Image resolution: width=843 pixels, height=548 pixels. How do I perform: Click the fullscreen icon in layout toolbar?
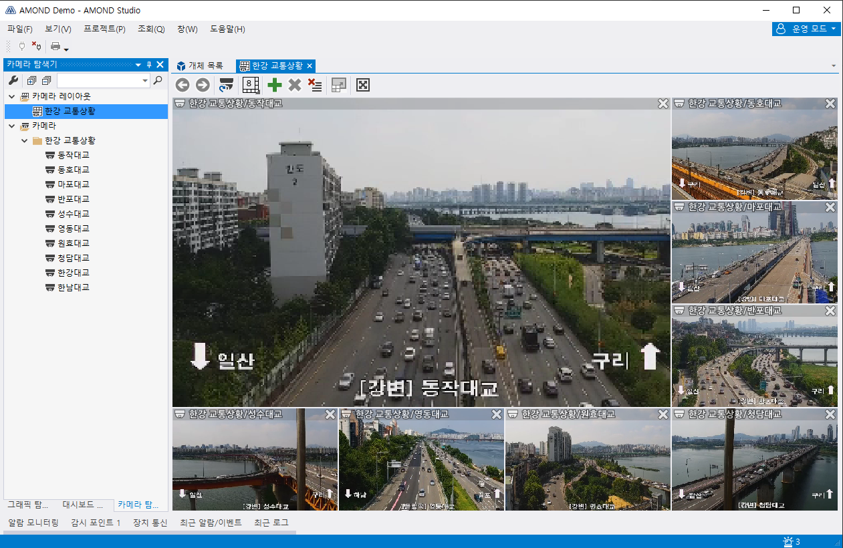coord(363,85)
